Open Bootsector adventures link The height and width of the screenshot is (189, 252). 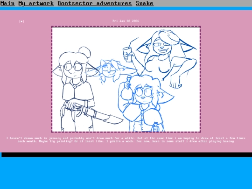click(x=95, y=3)
